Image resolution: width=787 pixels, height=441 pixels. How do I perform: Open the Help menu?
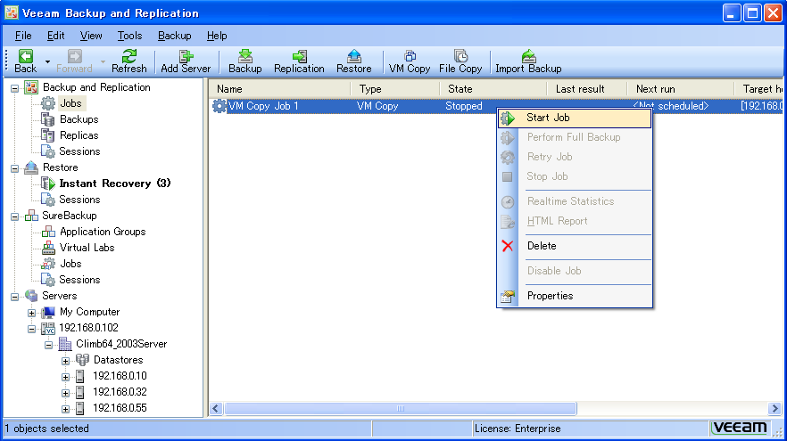[x=217, y=36]
